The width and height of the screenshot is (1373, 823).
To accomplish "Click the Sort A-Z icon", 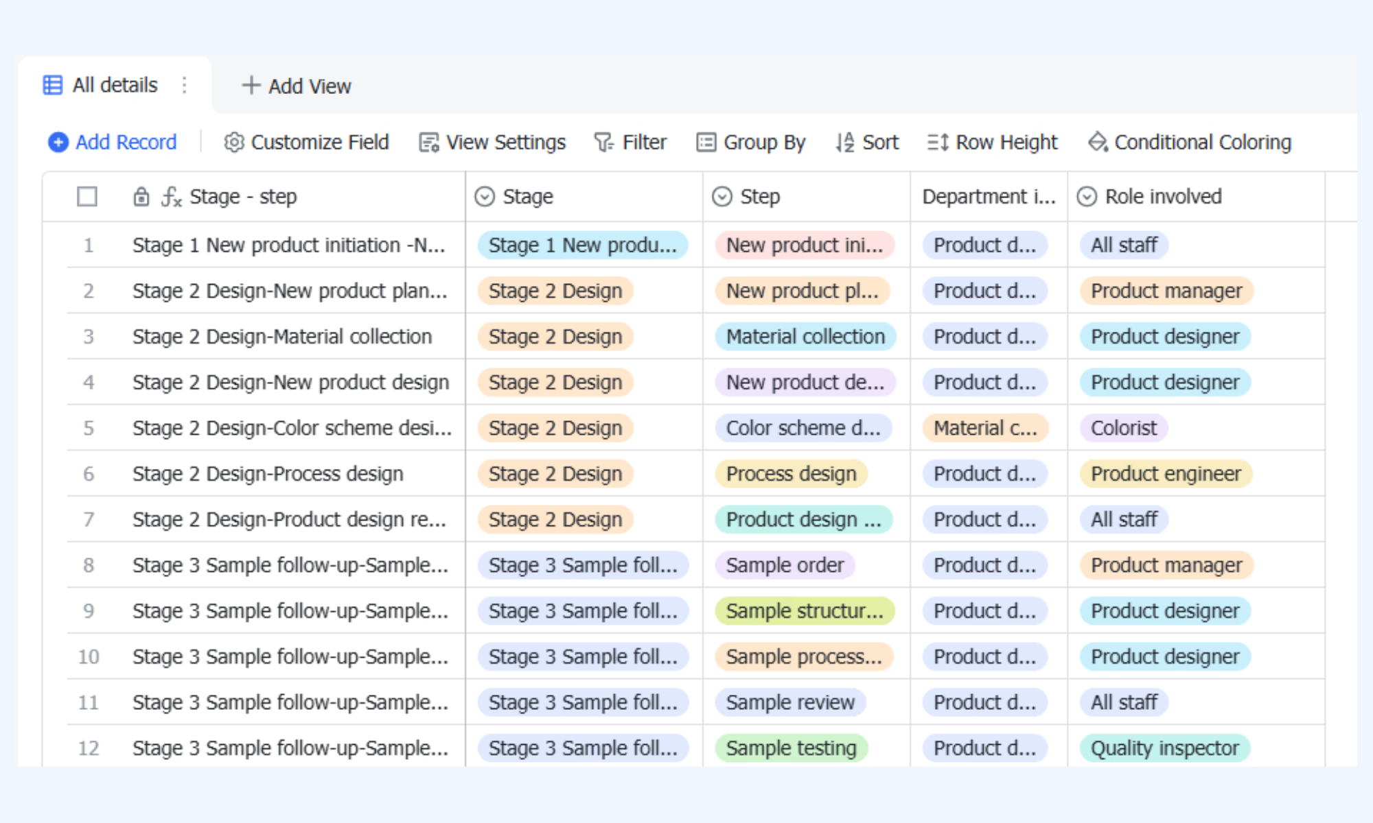I will pos(845,142).
